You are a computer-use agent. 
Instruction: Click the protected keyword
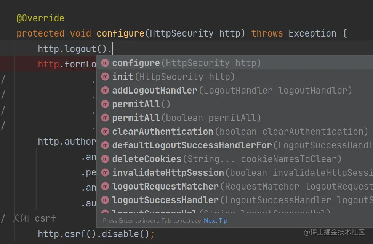click(40, 33)
